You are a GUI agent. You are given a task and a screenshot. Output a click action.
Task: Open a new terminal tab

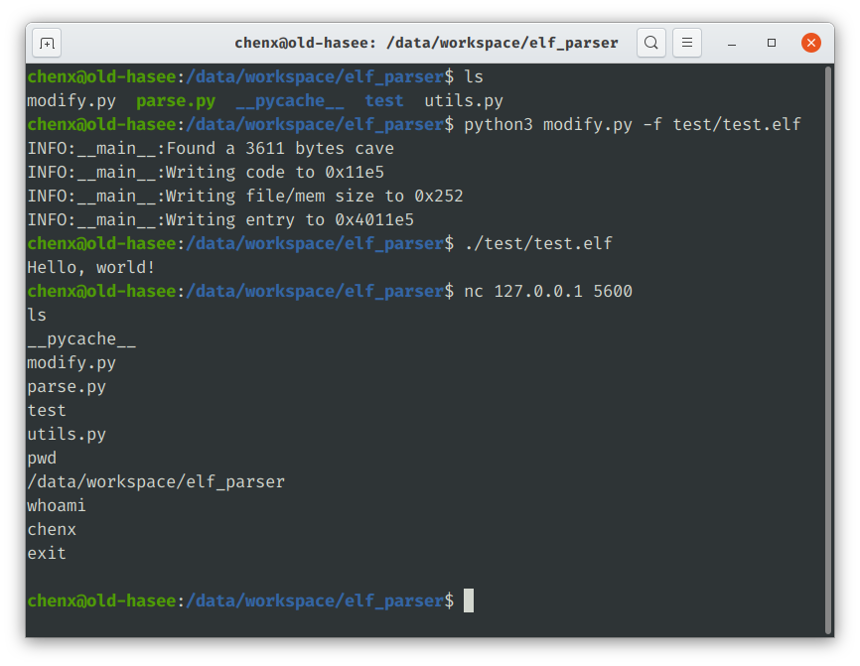pyautogui.click(x=47, y=43)
